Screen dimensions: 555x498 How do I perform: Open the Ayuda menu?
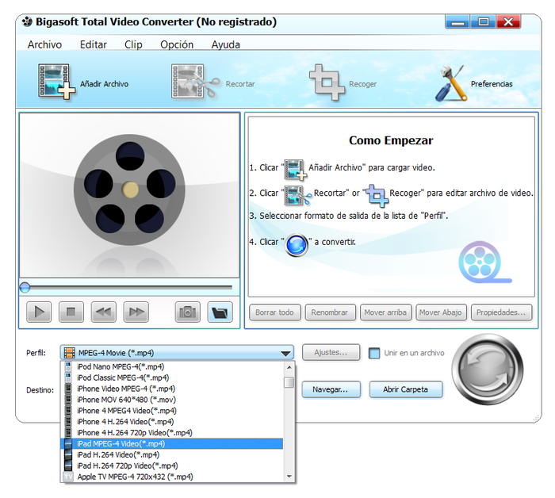226,44
